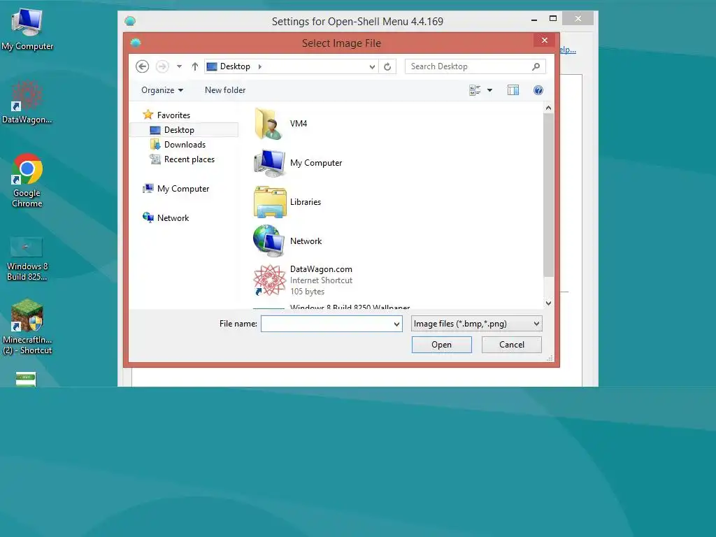Click the text 'Internet Shortcut'
716x537 pixels.
coord(321,280)
